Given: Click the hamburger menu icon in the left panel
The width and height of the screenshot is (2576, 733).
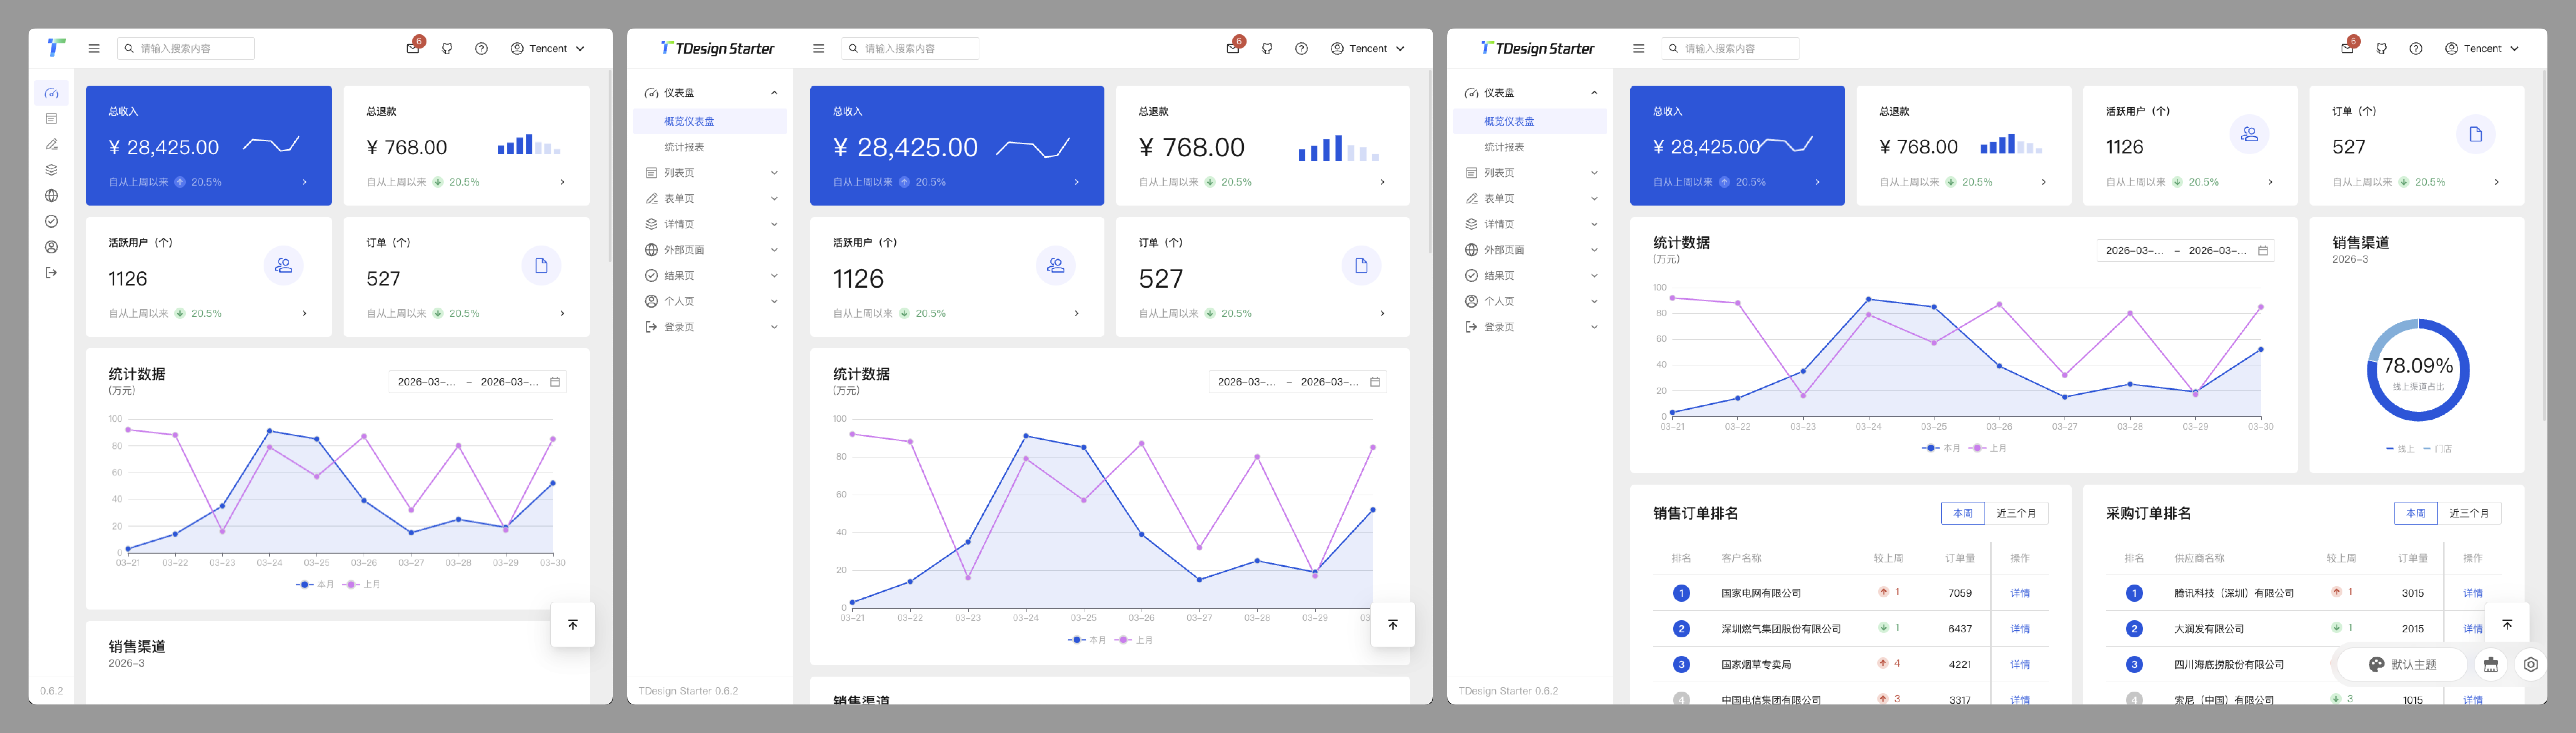Looking at the screenshot, I should (x=94, y=48).
